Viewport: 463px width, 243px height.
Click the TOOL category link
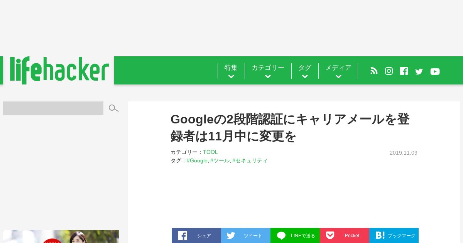[210, 152]
